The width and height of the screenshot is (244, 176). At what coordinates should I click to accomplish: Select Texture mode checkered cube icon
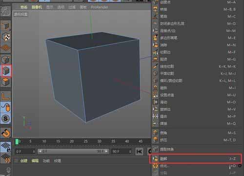point(6,37)
